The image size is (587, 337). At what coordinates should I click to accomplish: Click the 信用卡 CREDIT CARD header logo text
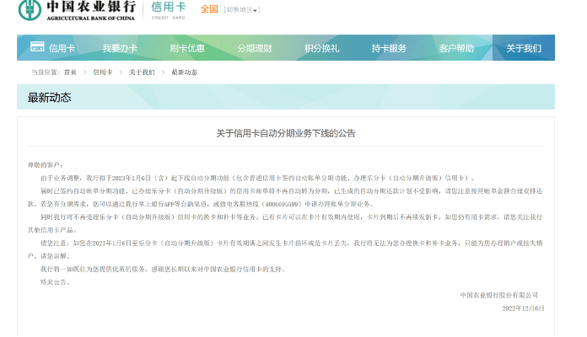point(169,10)
